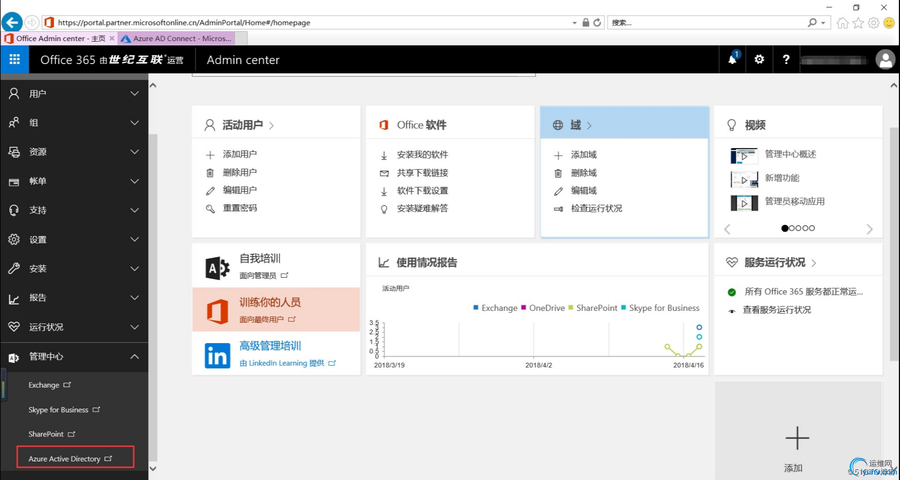Image resolution: width=900 pixels, height=480 pixels.
Task: Expand the 安装 menu chevron
Action: click(x=135, y=268)
